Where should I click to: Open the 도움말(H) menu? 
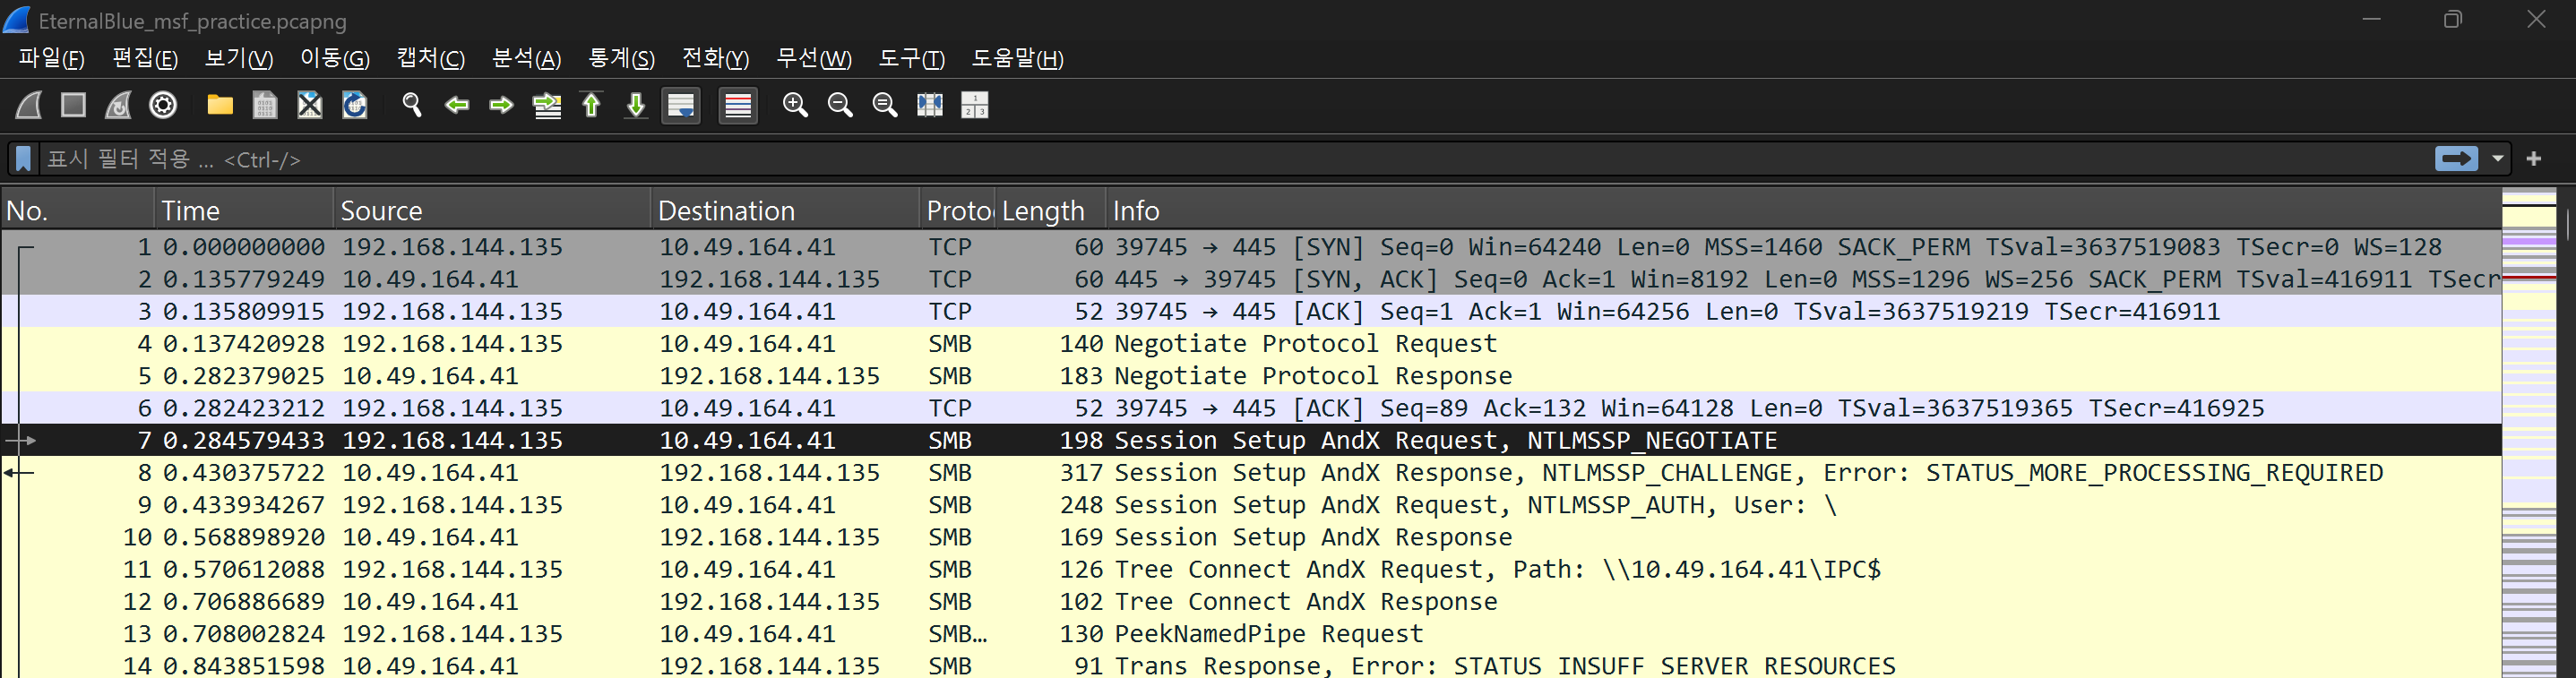coord(1017,58)
